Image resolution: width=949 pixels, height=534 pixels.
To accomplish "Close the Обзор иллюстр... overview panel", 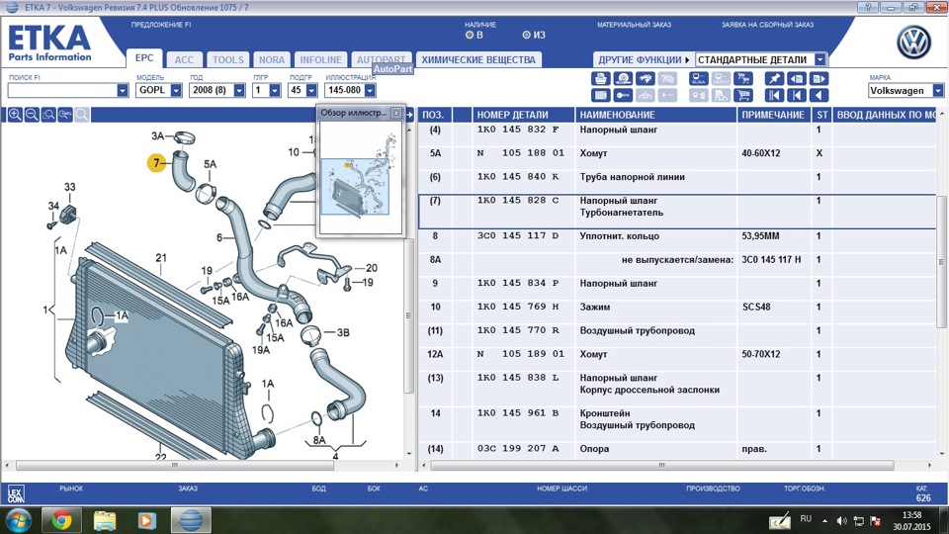I will [395, 113].
